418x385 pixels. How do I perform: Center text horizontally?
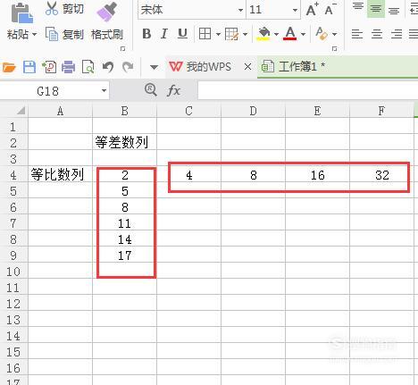click(x=377, y=34)
